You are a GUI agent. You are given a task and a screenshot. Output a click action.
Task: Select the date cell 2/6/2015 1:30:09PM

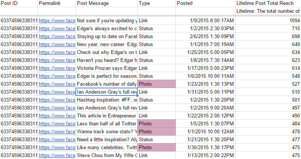coord(205,36)
